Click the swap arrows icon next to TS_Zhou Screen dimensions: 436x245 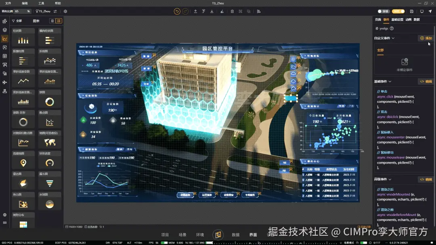[x=55, y=11]
